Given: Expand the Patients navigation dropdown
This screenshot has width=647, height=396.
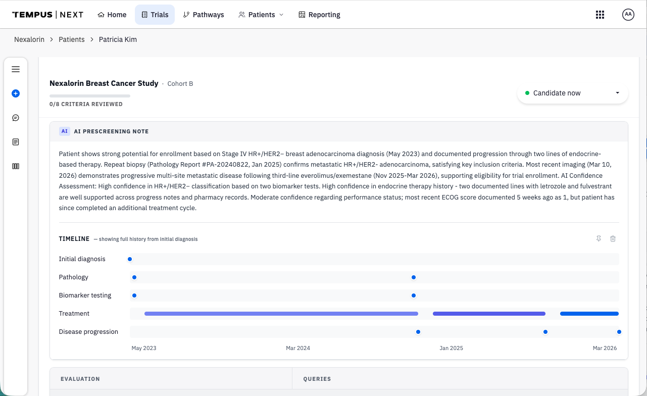Looking at the screenshot, I should point(261,15).
